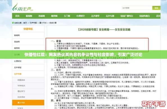Open 玉兰网 in the green top navigation bar
The image size is (167, 109).
pyautogui.click(x=67, y=16)
